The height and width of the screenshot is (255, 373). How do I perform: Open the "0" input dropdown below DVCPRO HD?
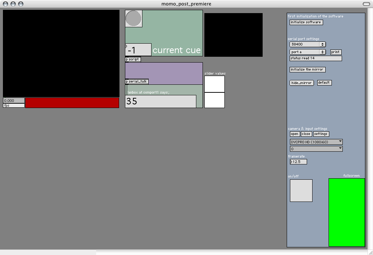[316, 149]
